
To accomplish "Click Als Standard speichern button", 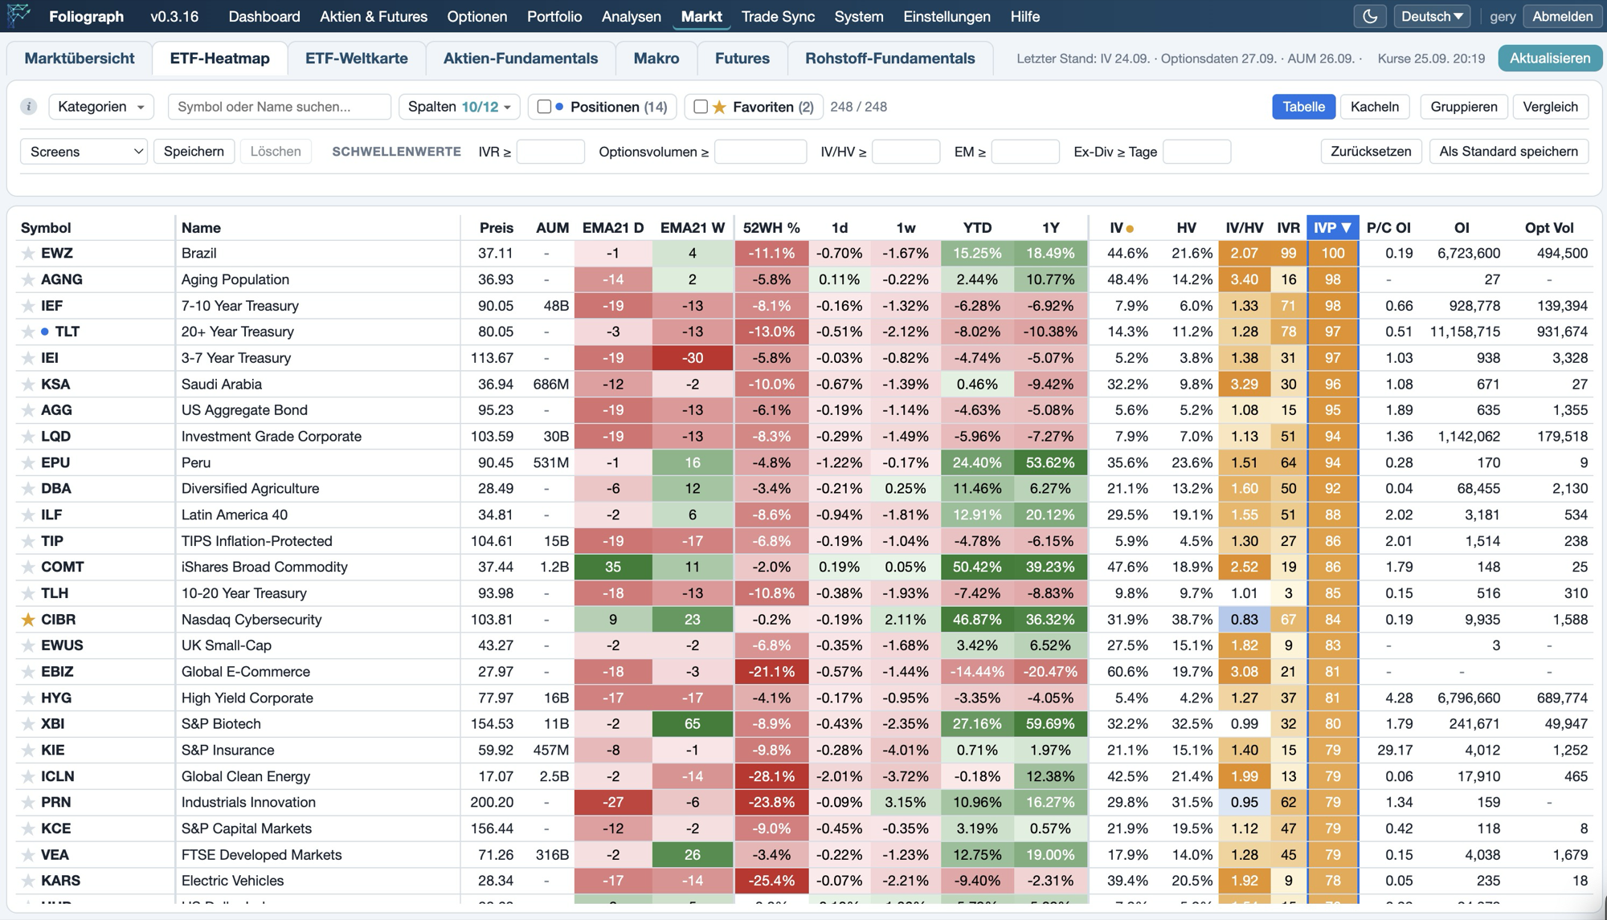I will (1509, 152).
